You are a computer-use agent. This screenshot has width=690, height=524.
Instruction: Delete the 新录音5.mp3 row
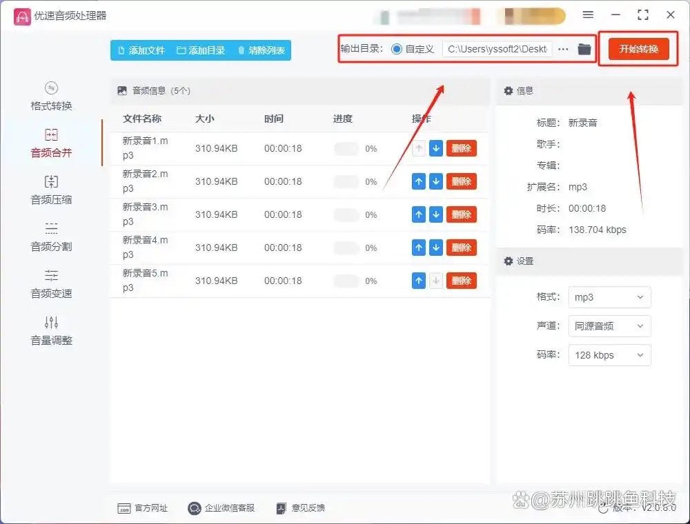point(461,281)
